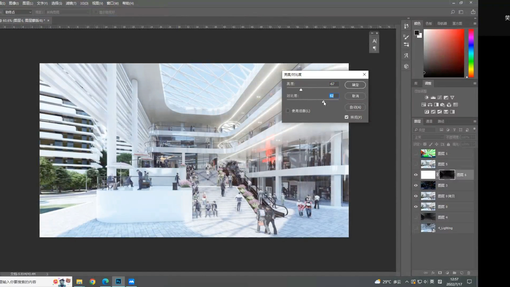Open the Character panel A| icon
The image size is (510, 287).
pos(374,41)
